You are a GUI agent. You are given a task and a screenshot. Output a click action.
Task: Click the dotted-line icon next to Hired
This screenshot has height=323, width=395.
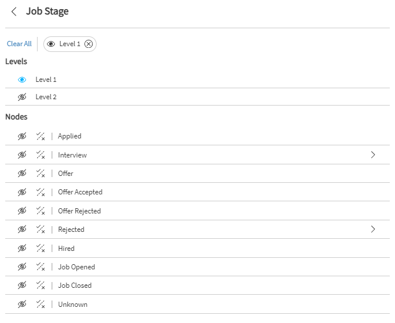40,248
